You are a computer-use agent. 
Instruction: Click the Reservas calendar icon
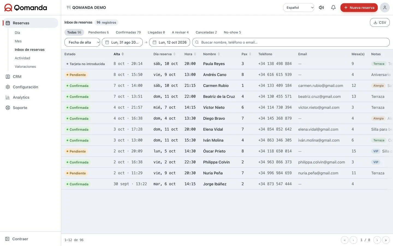pyautogui.click(x=8, y=23)
